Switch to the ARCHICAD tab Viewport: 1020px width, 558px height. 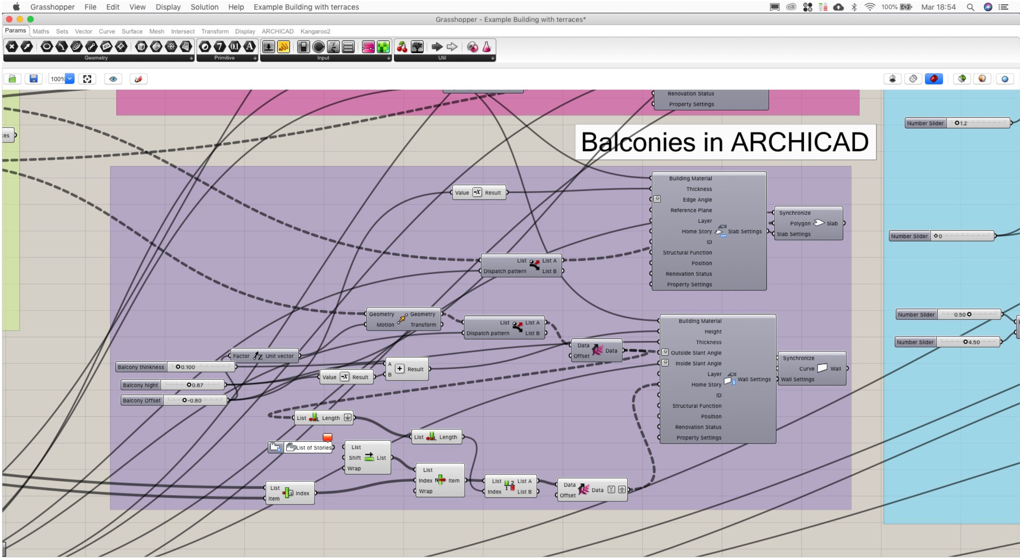pyautogui.click(x=277, y=31)
